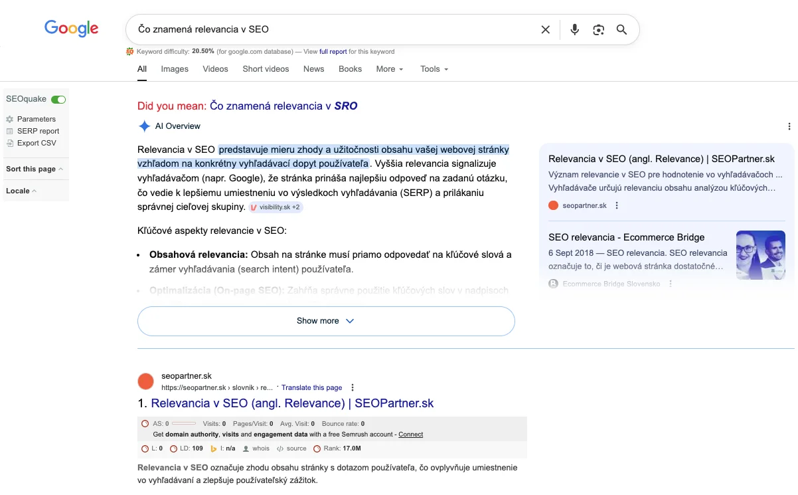Open Google Lens image search icon
Image resolution: width=798 pixels, height=495 pixels.
pos(598,30)
